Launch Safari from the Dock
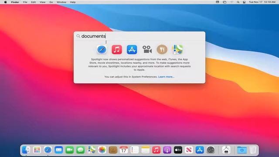The height and width of the screenshot is (157, 279). 48,150
